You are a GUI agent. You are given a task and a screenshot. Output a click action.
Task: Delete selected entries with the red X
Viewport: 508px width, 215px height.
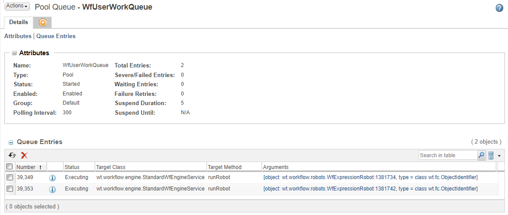(24, 155)
